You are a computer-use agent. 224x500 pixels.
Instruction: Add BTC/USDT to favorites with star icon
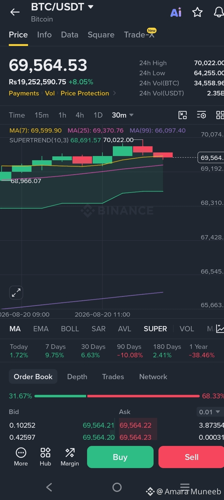click(197, 12)
